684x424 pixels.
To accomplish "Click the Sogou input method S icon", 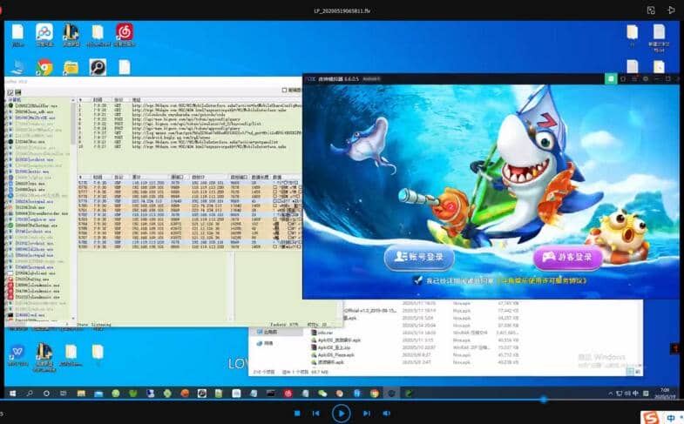I will [650, 417].
